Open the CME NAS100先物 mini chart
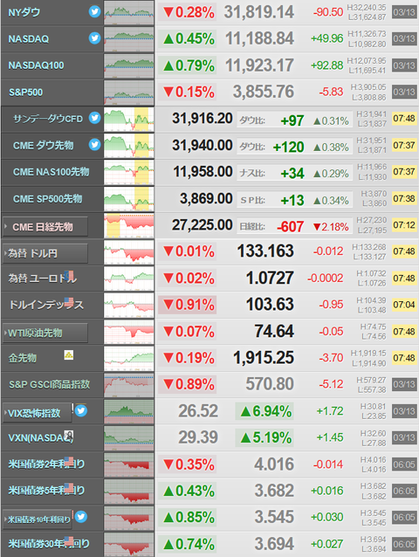 click(x=129, y=172)
